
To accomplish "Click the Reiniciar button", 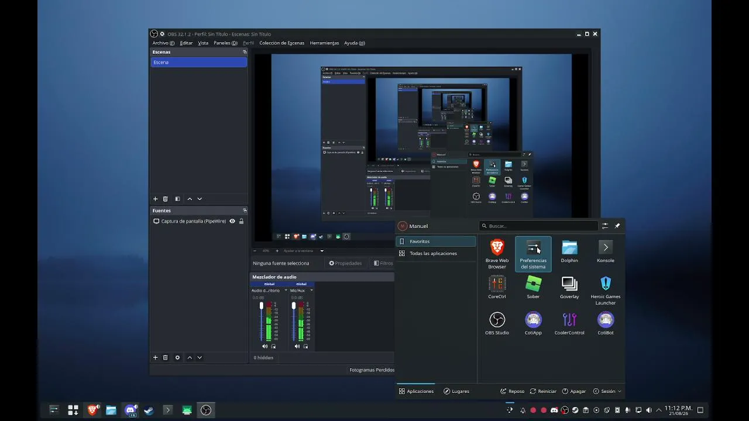I will (x=543, y=391).
